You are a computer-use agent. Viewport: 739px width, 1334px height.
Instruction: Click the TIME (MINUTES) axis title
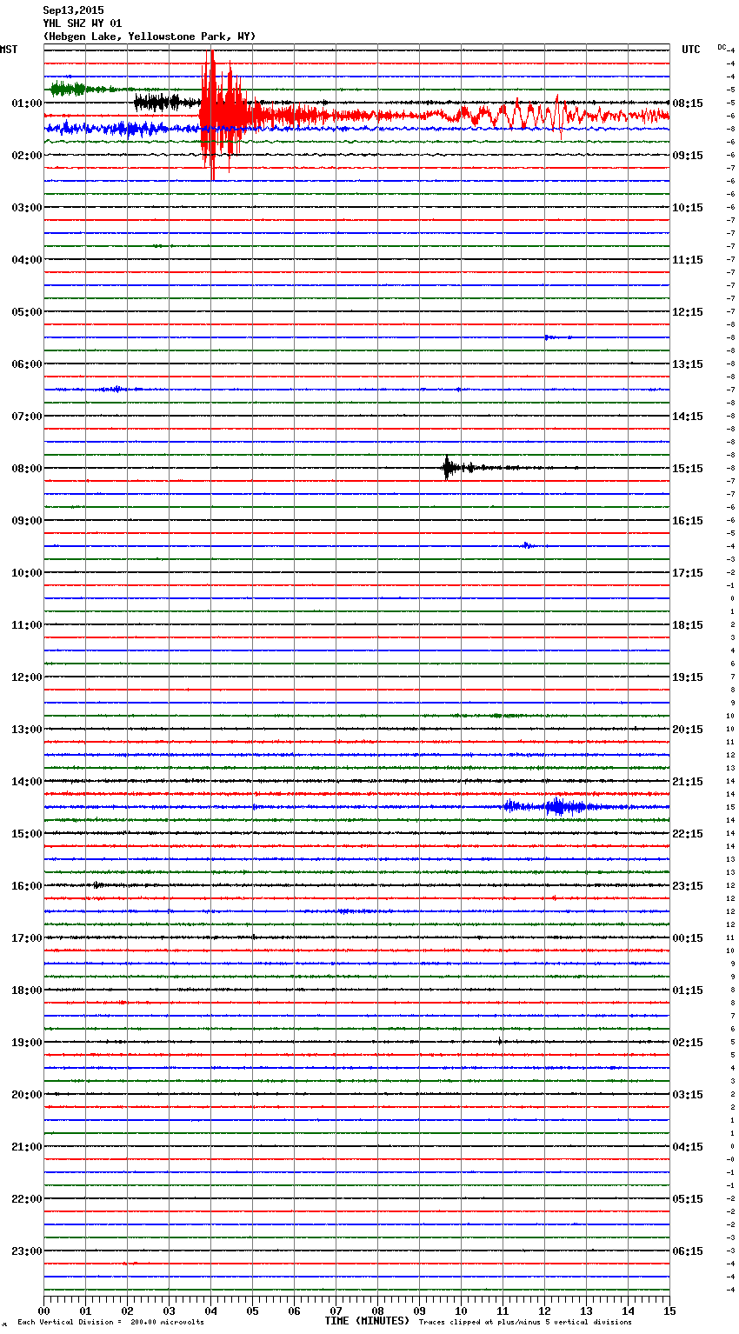(367, 1321)
